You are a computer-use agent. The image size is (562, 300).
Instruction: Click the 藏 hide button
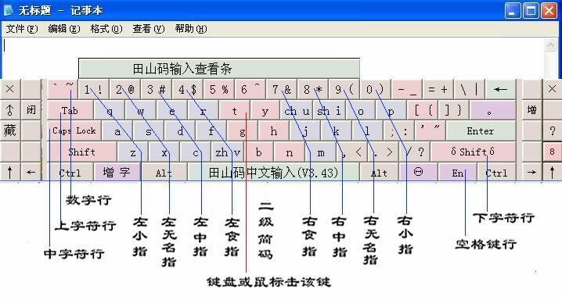pyautogui.click(x=9, y=130)
